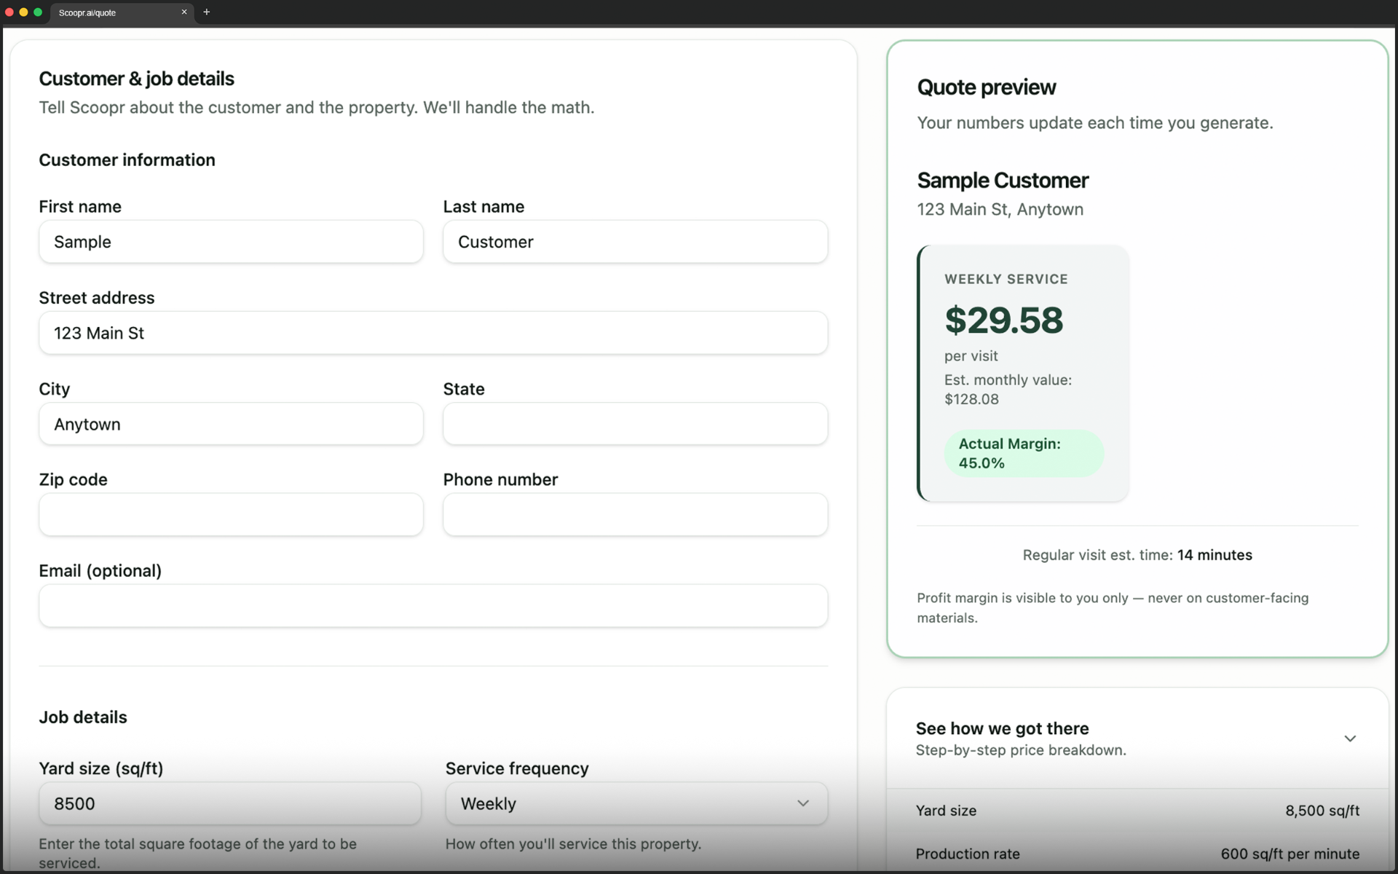Open the Service frequency dropdown
Viewport: 1398px width, 874px height.
pyautogui.click(x=636, y=803)
